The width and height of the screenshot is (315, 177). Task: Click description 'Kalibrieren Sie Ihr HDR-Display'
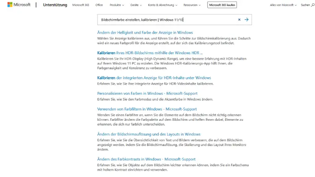pyautogui.click(x=172, y=63)
